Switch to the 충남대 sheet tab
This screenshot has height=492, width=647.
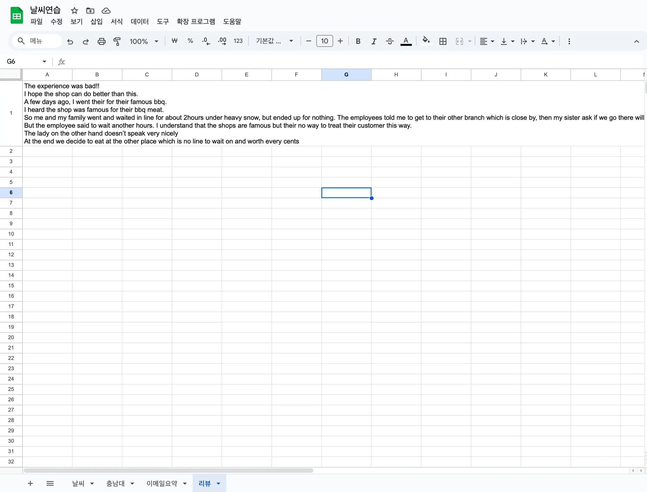[x=115, y=483]
